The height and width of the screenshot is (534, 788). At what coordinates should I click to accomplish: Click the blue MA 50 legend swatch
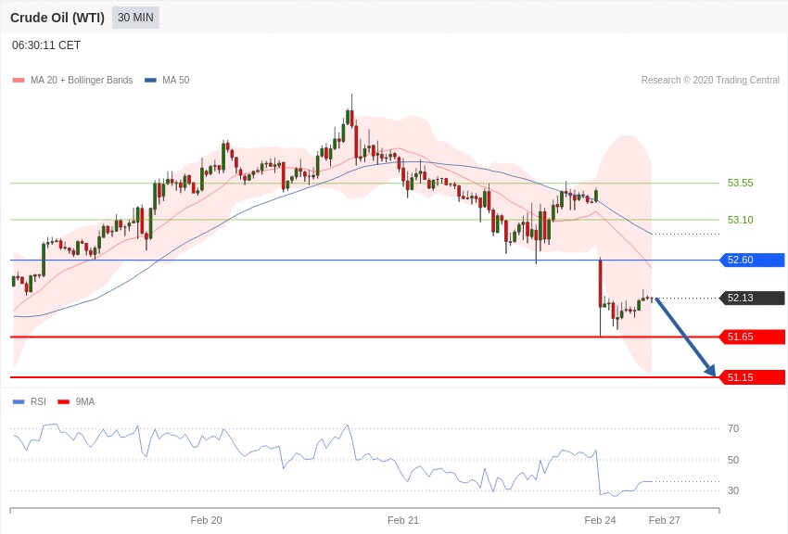point(150,81)
